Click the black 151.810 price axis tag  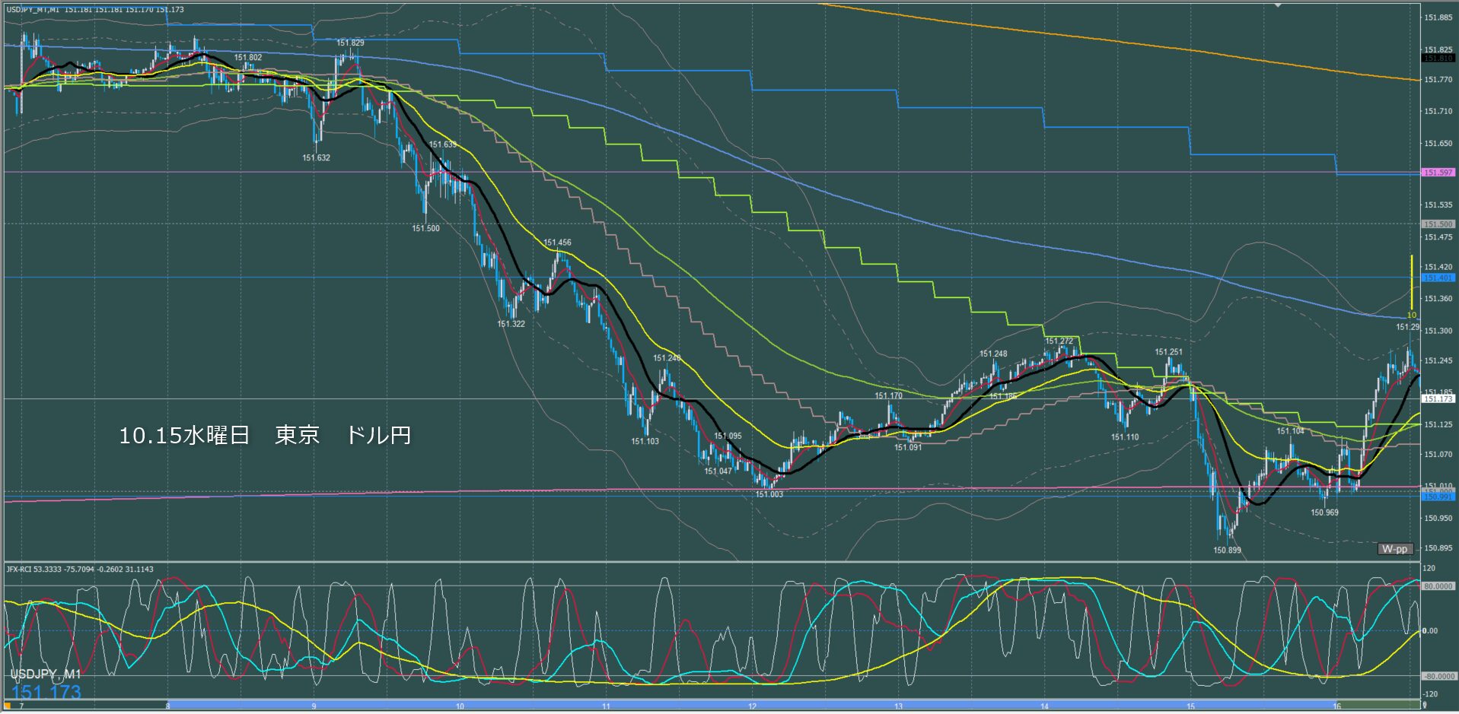[x=1438, y=59]
